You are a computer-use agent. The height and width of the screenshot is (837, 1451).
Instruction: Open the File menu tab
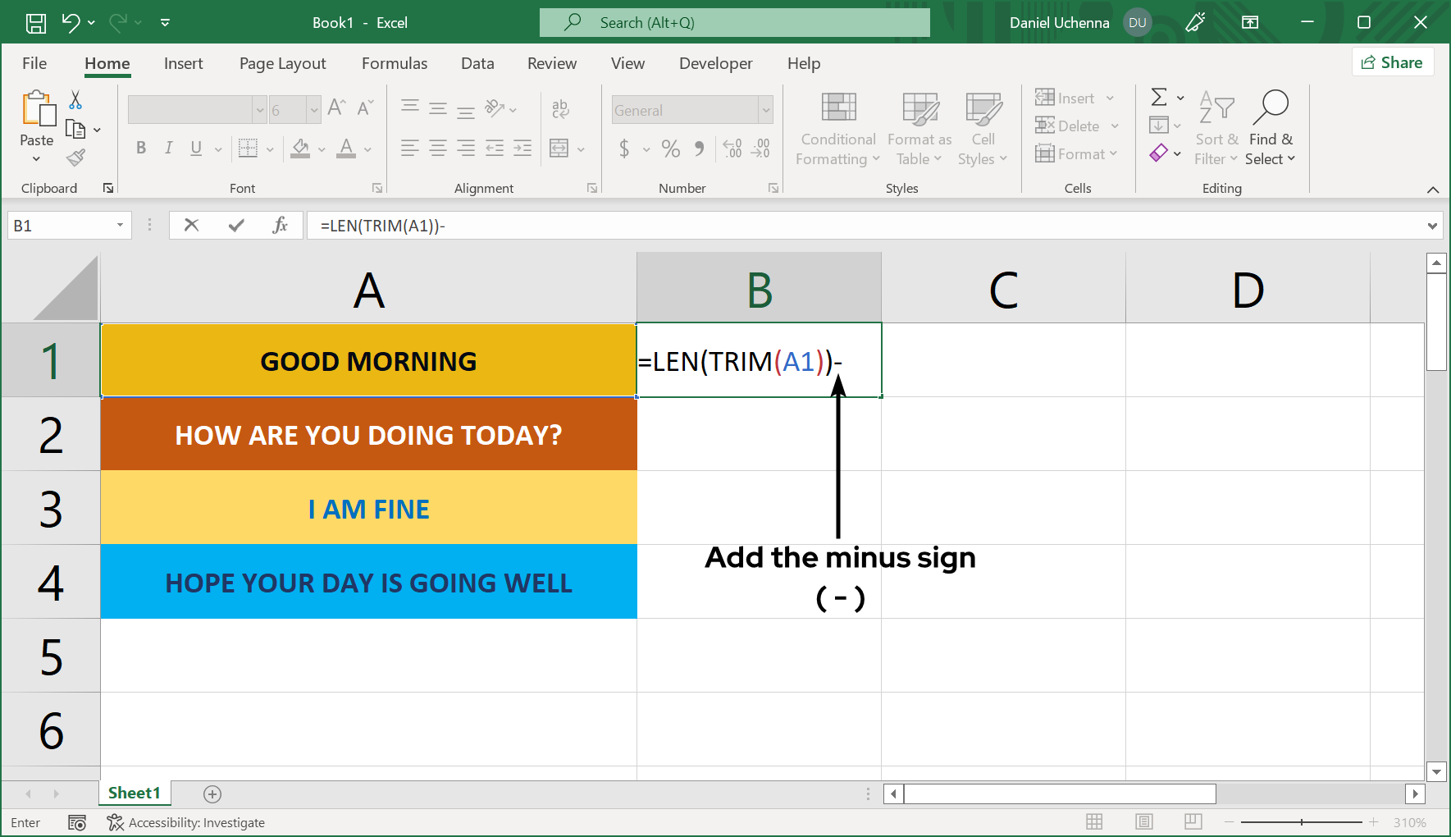[x=34, y=63]
